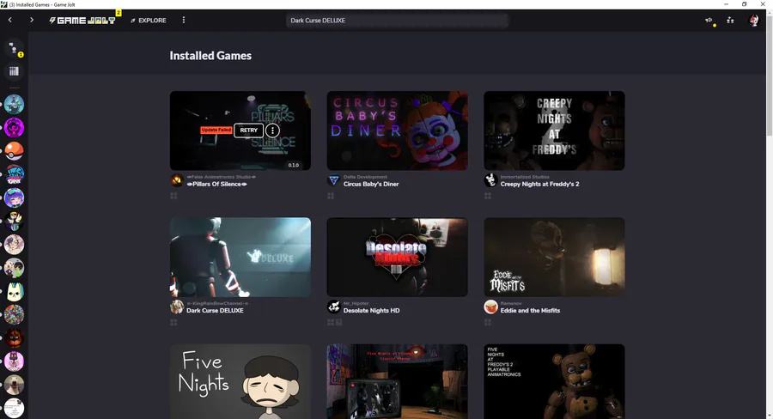
Task: Open the game library icon in sidebar
Action: pos(14,71)
